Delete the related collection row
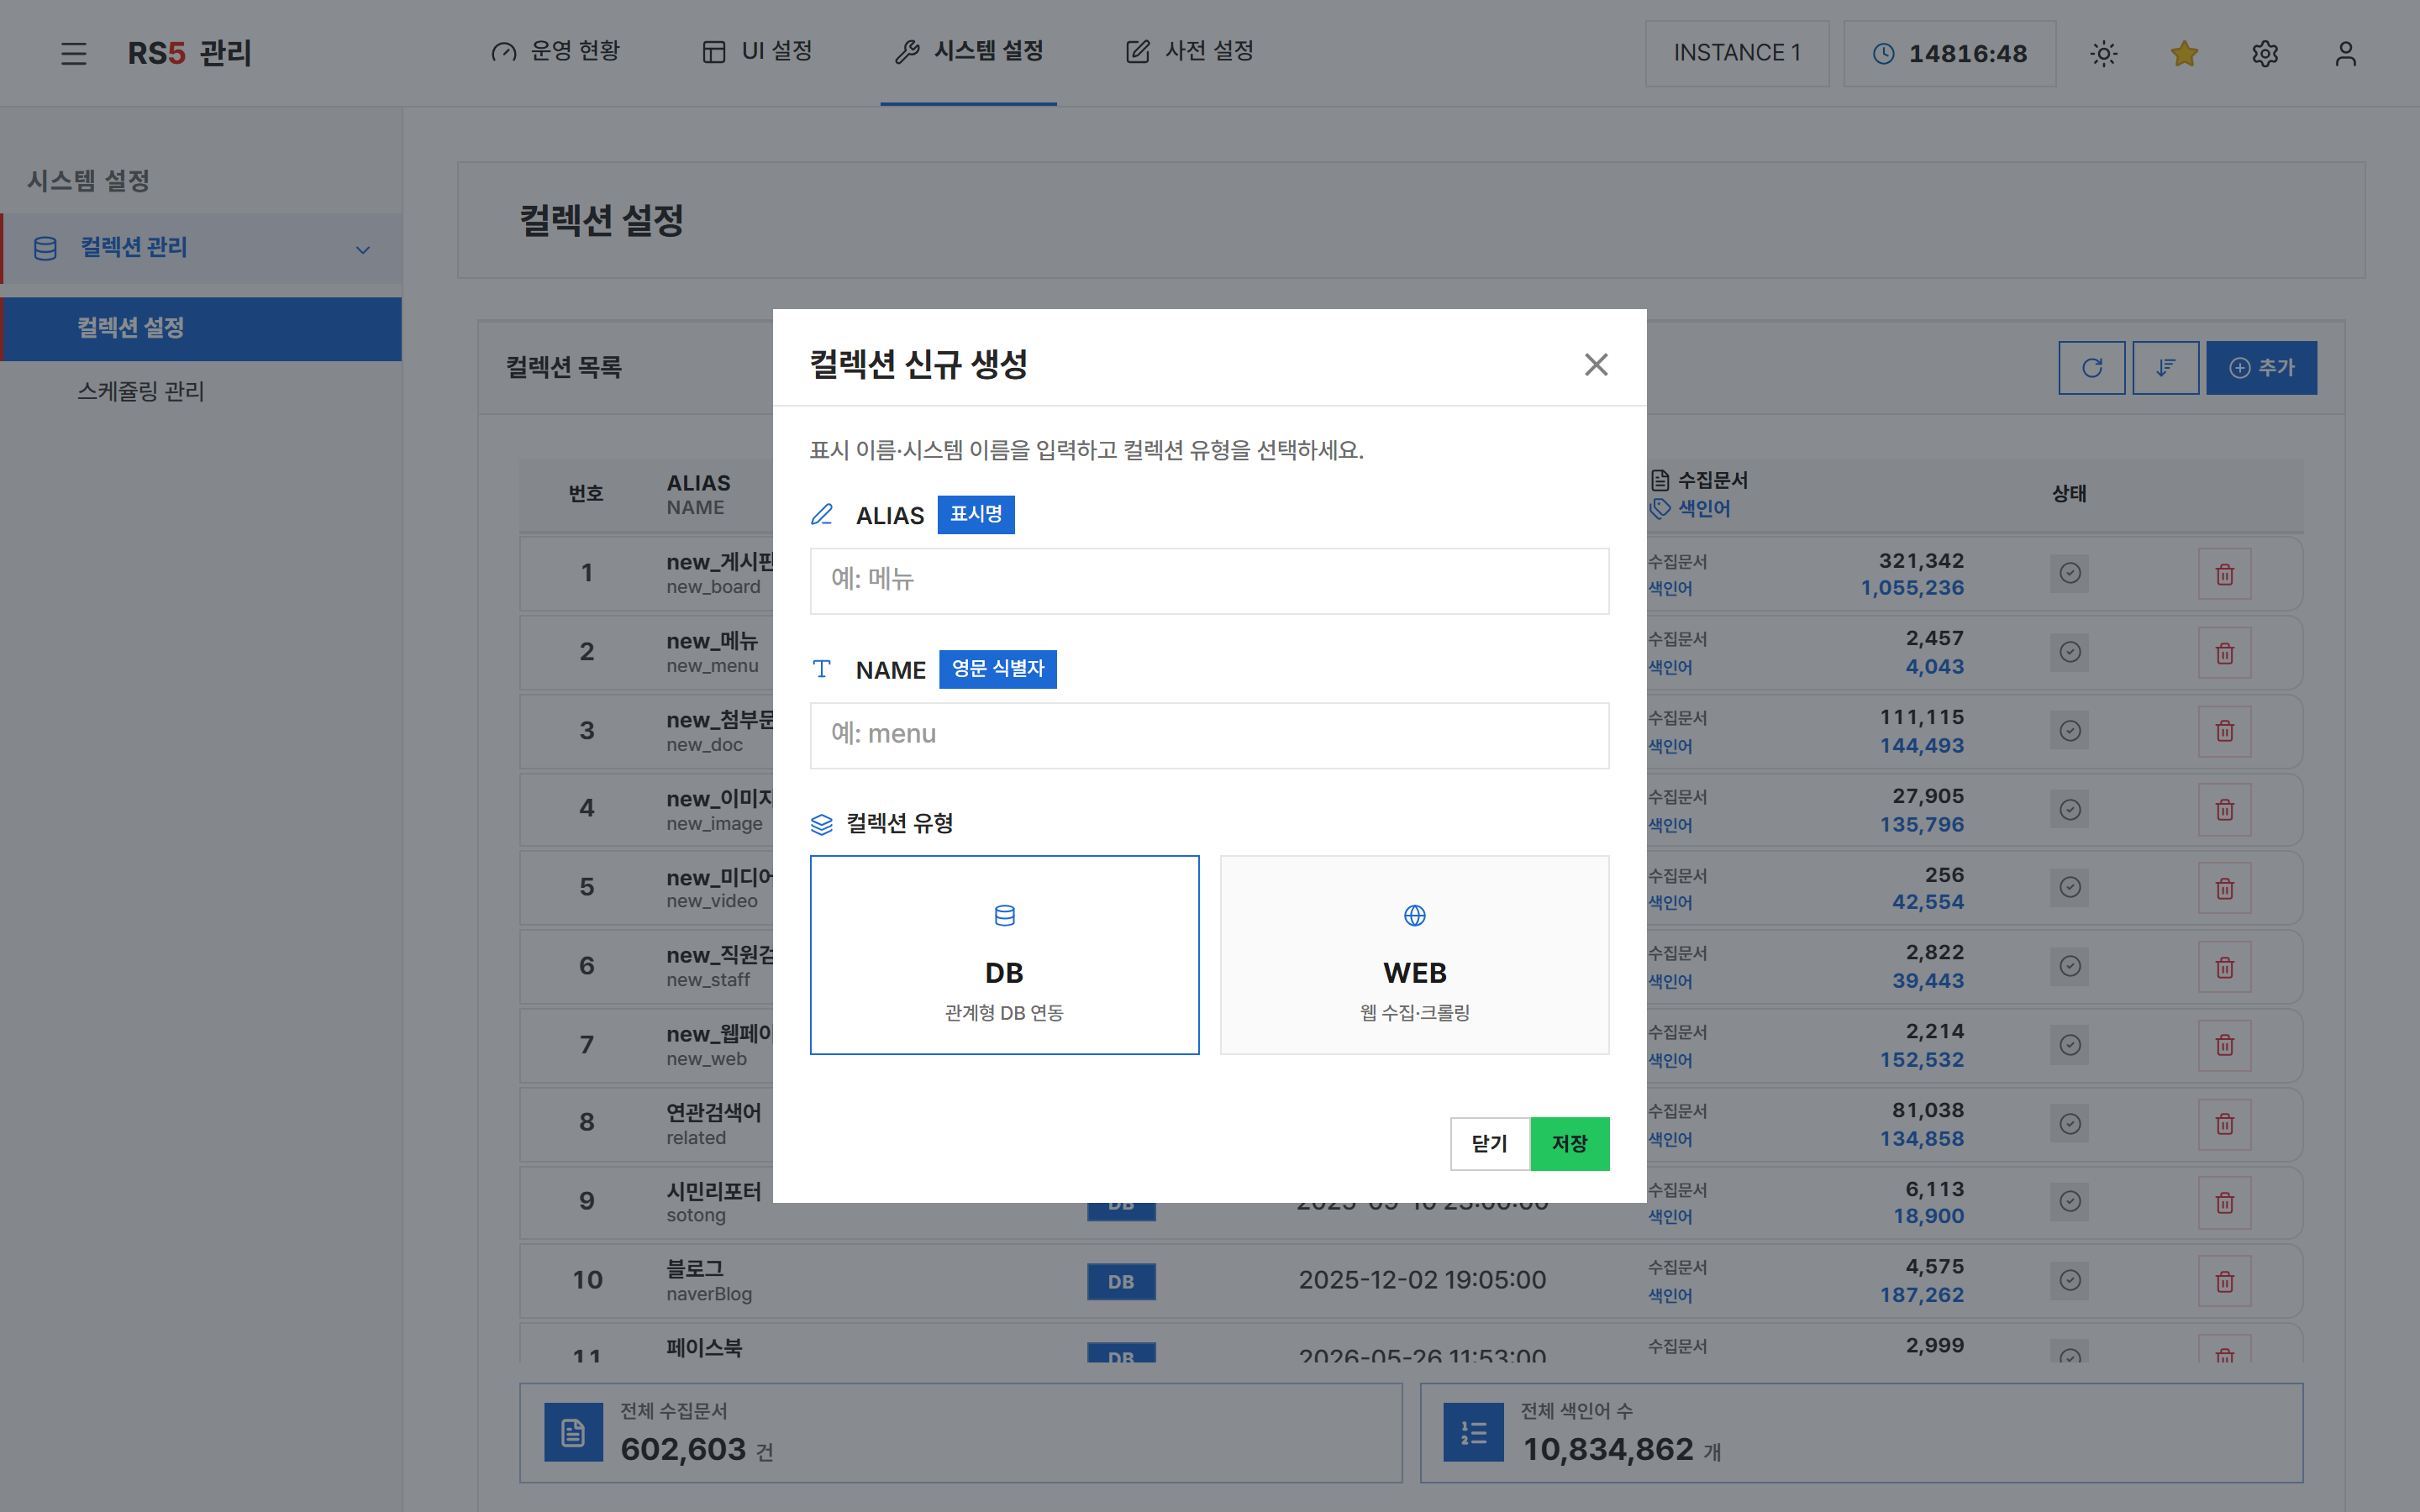 pyautogui.click(x=2224, y=1124)
